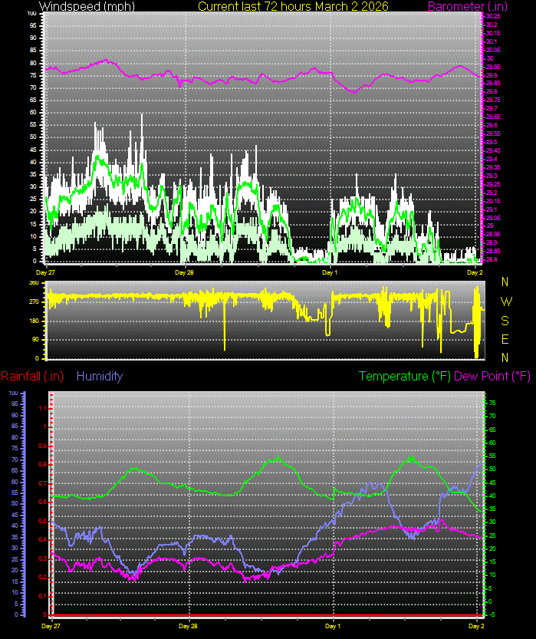This screenshot has width=536, height=639.
Task: Click the 180 value on wind direction axis
Action: pos(34,321)
